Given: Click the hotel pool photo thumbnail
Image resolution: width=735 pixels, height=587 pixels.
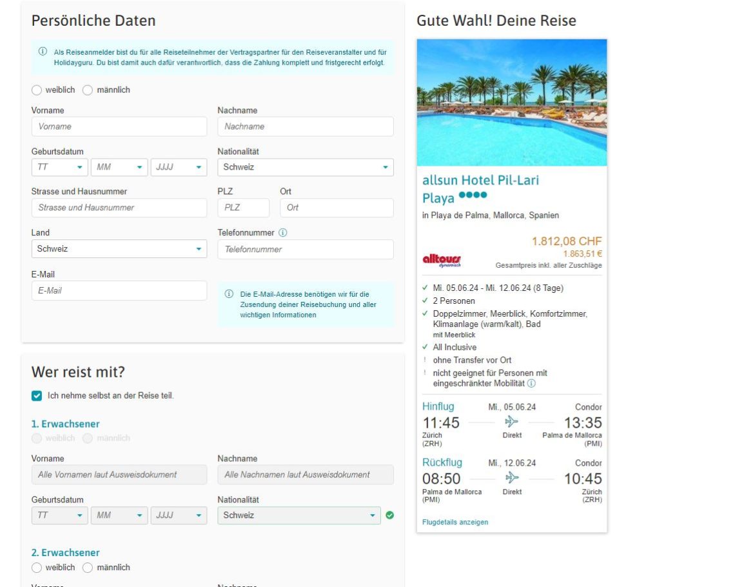Looking at the screenshot, I should pos(511,103).
